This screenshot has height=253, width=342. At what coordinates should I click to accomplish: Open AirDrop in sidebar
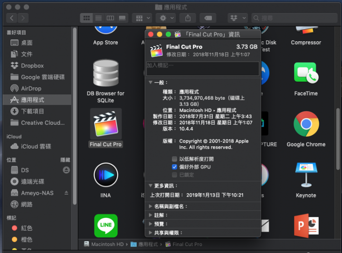coord(37,88)
